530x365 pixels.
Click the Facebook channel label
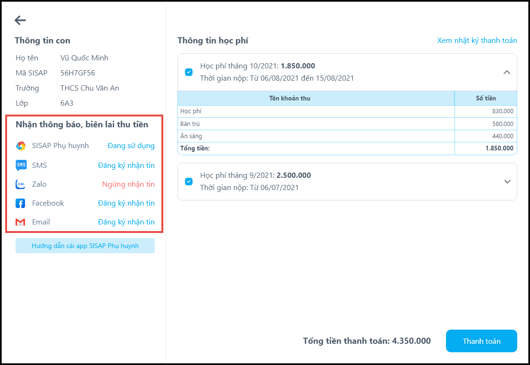pyautogui.click(x=48, y=203)
